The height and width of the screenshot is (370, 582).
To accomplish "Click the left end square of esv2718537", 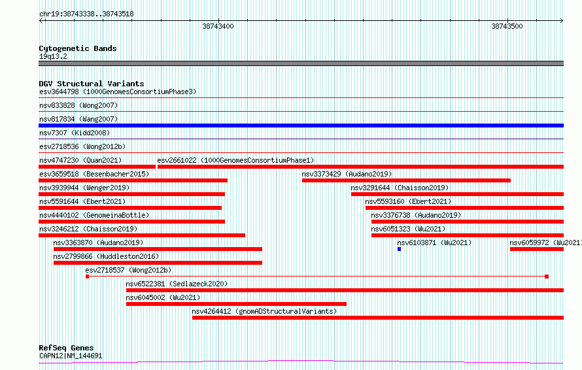I will [x=87, y=277].
